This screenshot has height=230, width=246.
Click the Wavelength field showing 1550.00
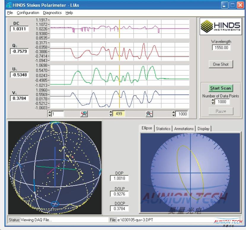point(221,47)
